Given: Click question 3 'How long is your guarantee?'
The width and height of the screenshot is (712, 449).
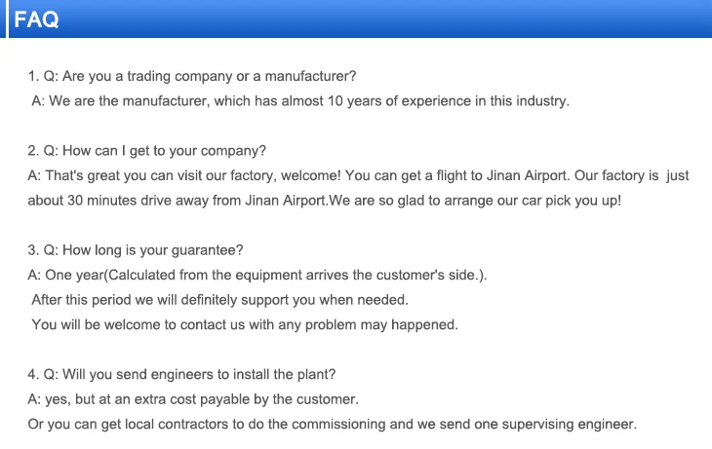Looking at the screenshot, I should (x=136, y=250).
